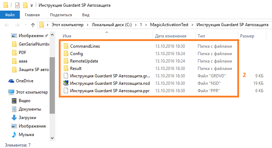Screen dimensions: 272x148
Task: Click the RemoteUpdate folder icon
Action: pyautogui.click(x=66, y=61)
